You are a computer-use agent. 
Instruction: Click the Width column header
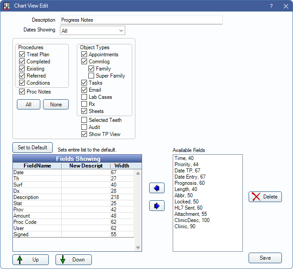point(122,166)
